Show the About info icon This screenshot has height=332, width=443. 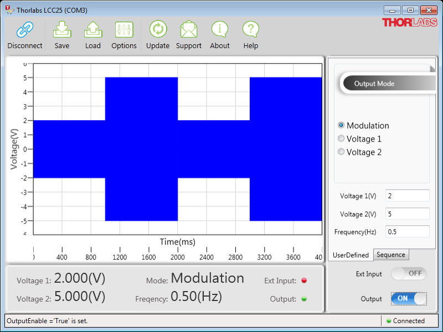click(x=220, y=30)
